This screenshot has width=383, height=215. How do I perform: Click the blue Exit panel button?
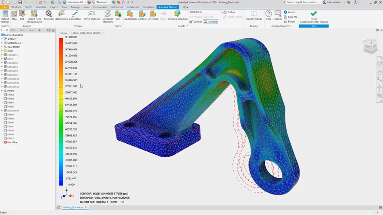(314, 26)
